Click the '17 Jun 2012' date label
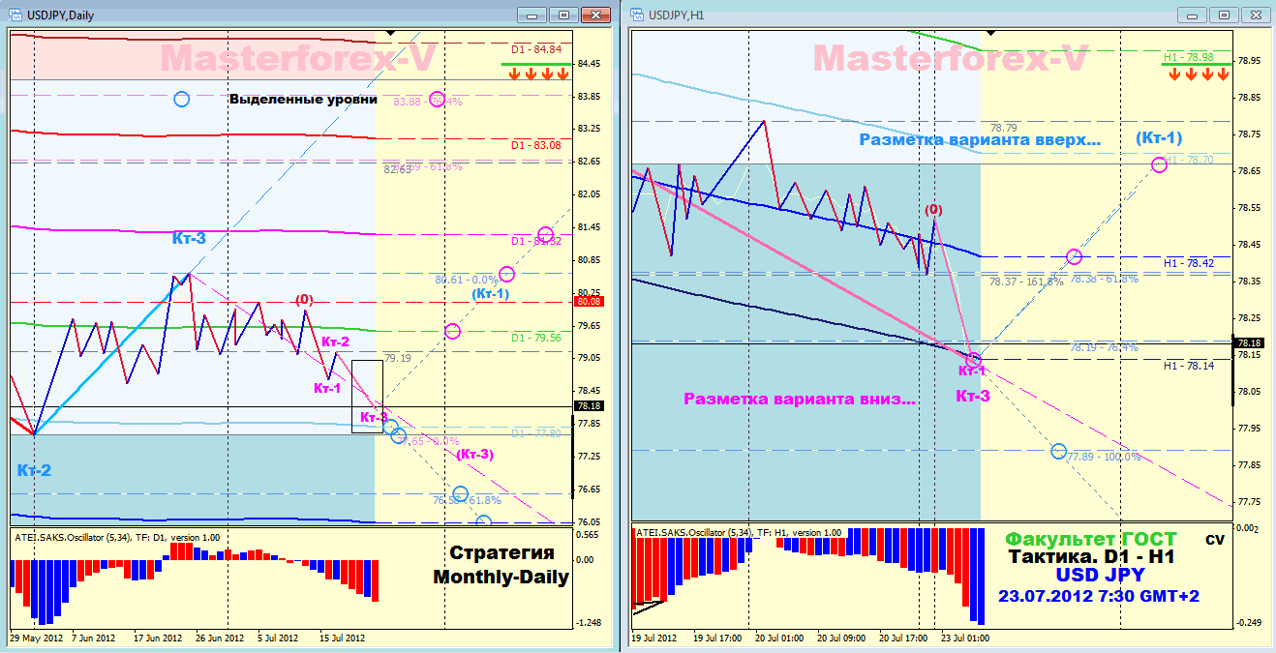This screenshot has width=1276, height=653. pos(158,638)
